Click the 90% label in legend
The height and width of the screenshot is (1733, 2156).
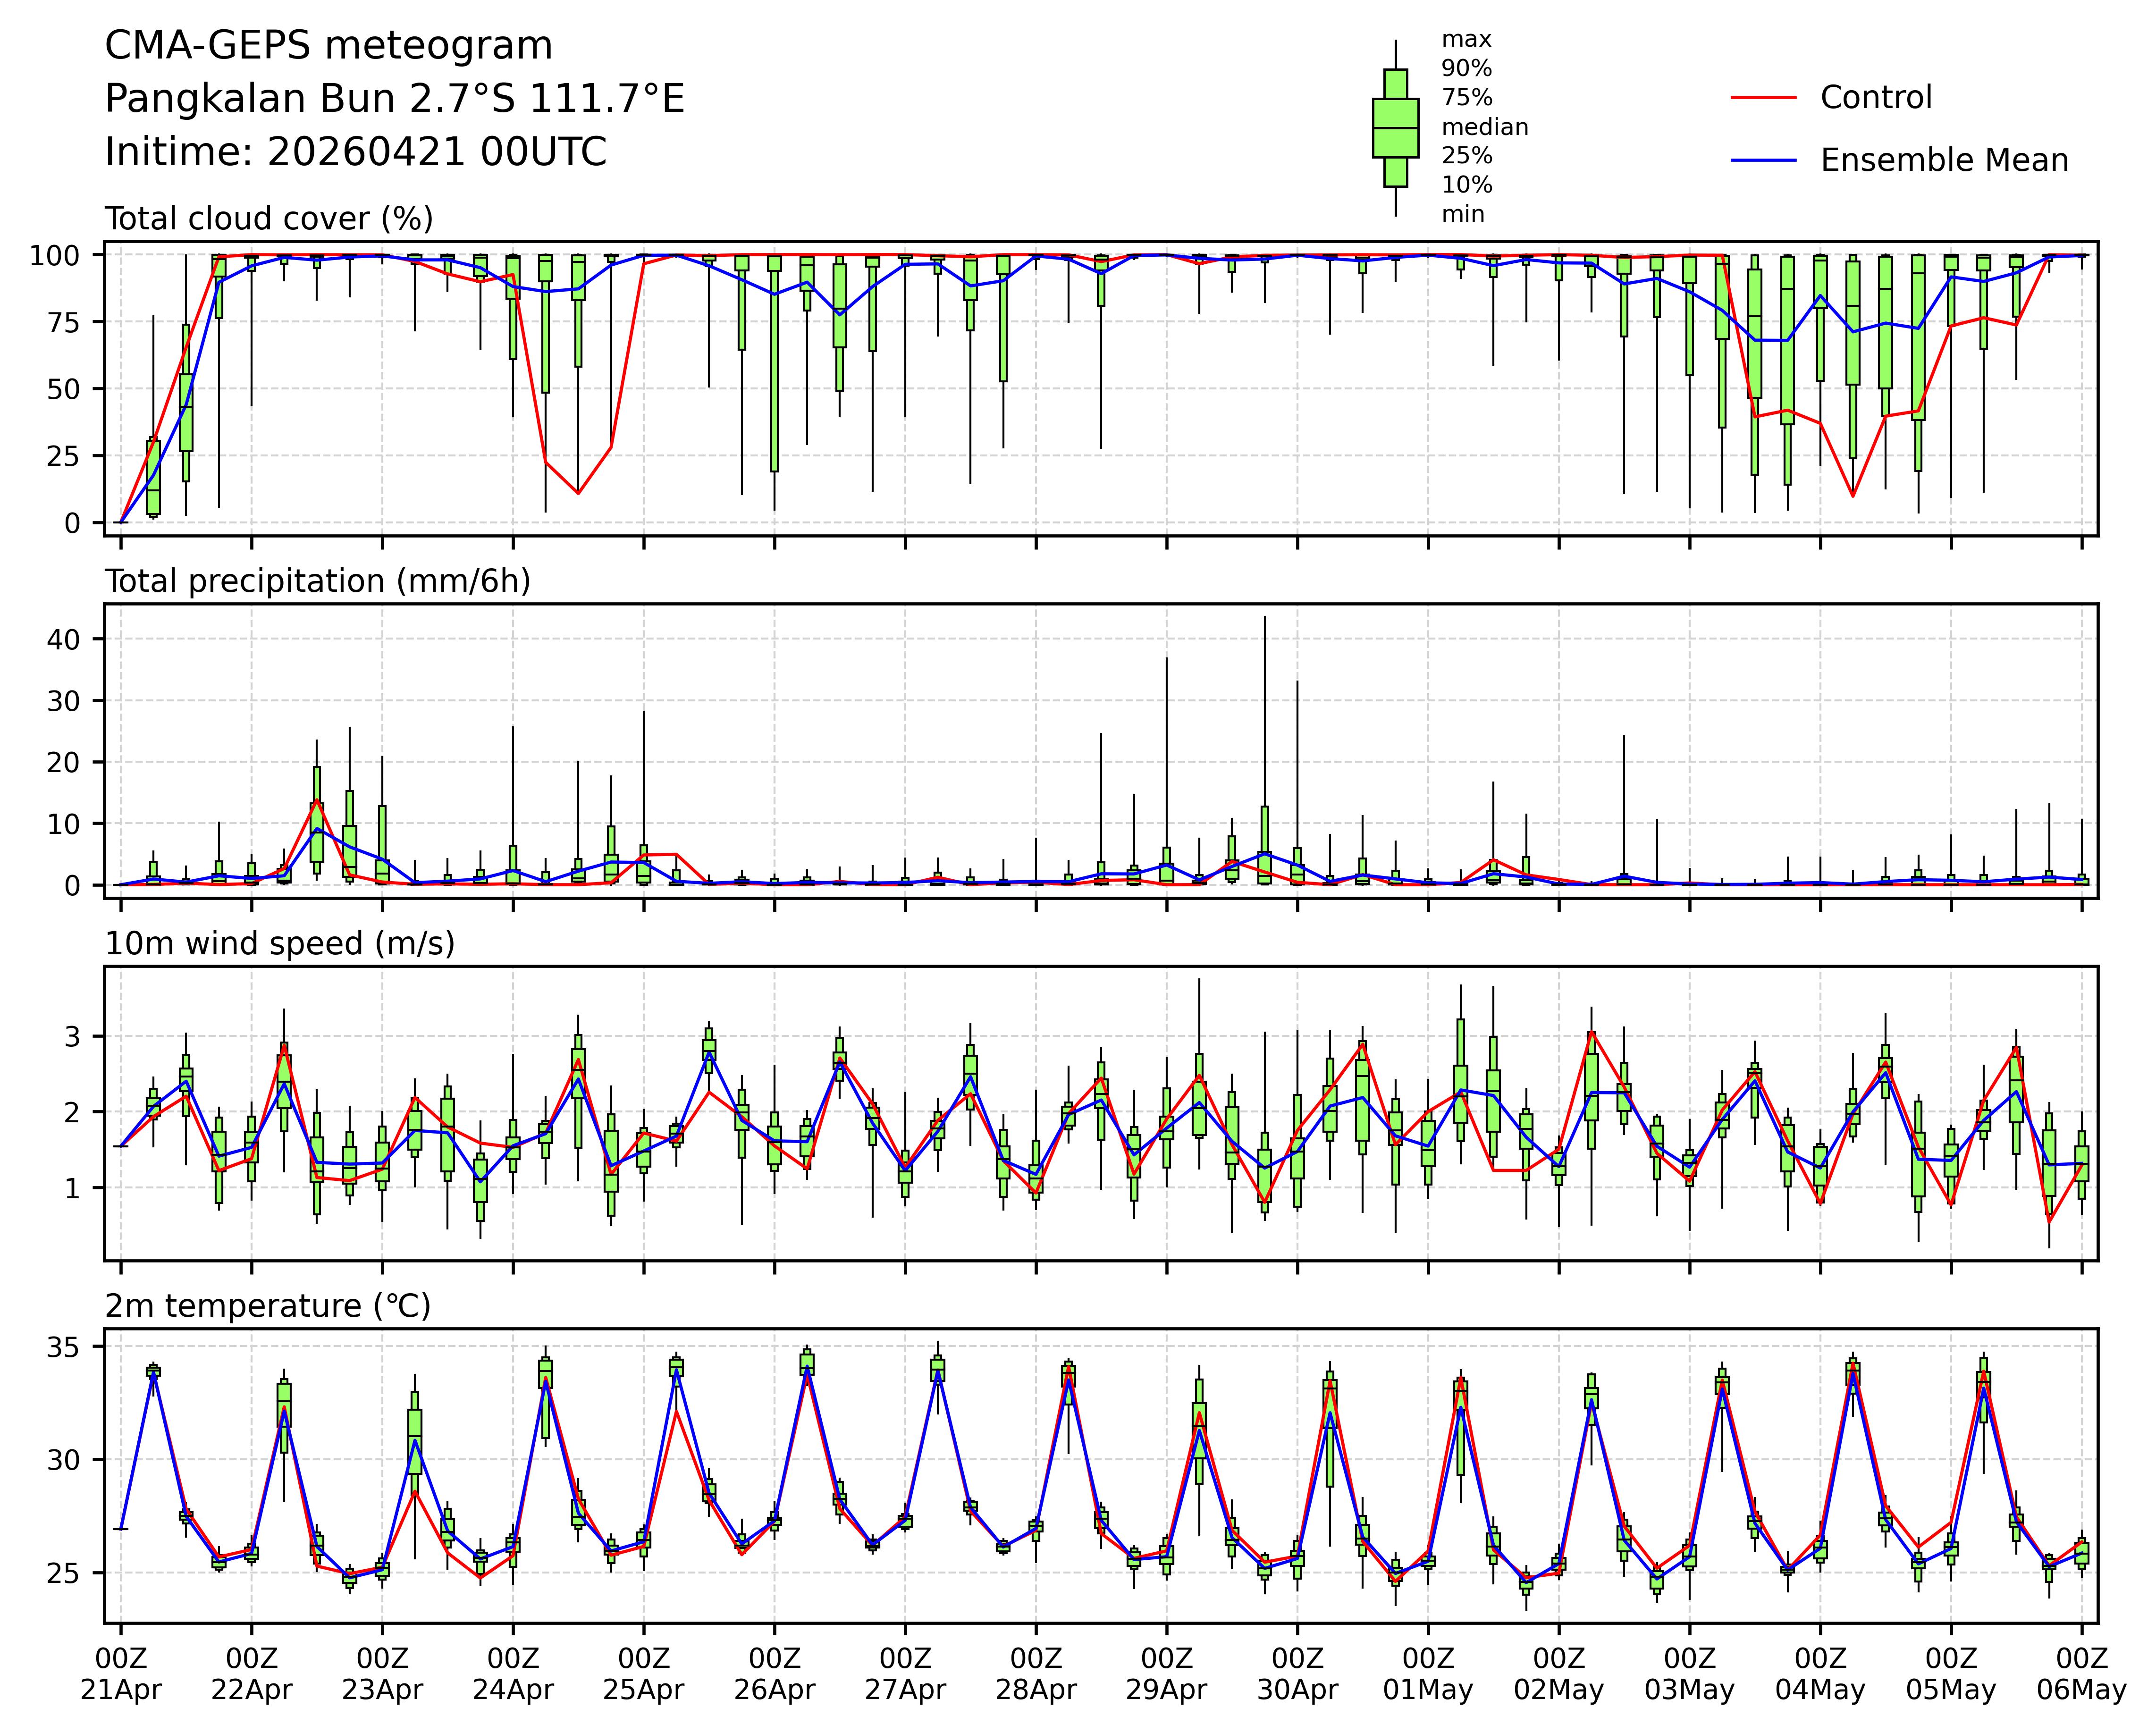1466,69
